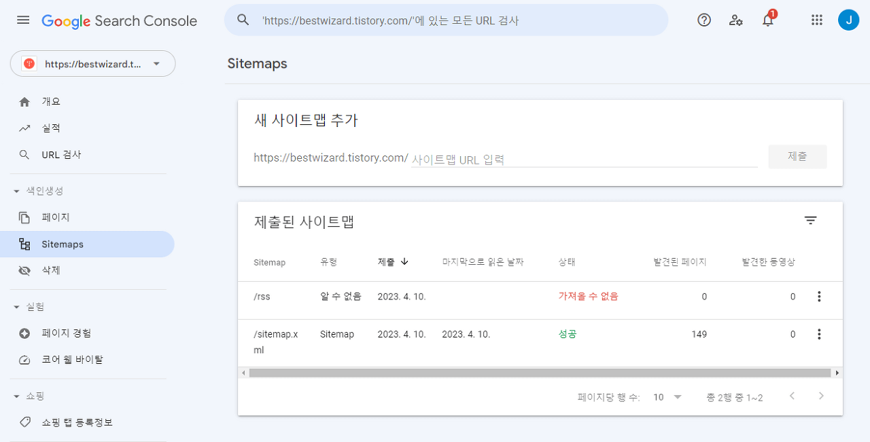The width and height of the screenshot is (870, 442).
Task: Open the three-dot menu for /sitemap.xml
Action: click(819, 334)
